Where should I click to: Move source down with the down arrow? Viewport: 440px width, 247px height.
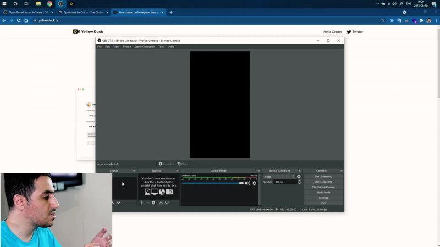click(x=167, y=203)
